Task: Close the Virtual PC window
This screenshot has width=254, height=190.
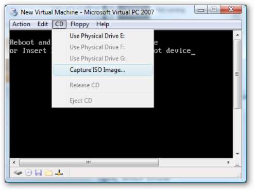Action: pos(231,9)
